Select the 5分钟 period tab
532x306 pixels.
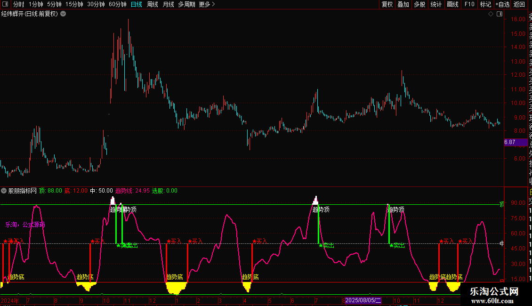(x=54, y=4)
